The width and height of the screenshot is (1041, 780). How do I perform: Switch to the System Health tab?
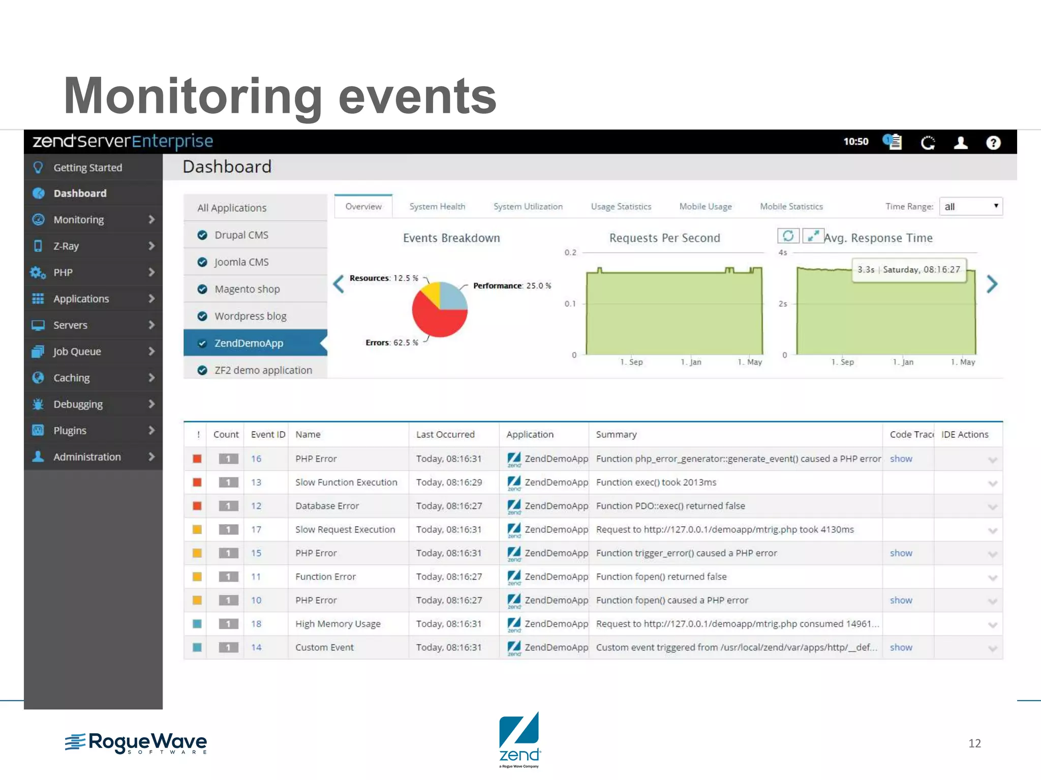pyautogui.click(x=437, y=206)
